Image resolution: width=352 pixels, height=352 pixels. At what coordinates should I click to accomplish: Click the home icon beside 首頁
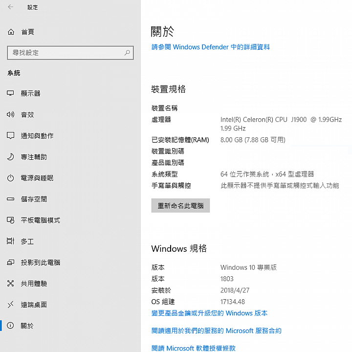(11, 32)
